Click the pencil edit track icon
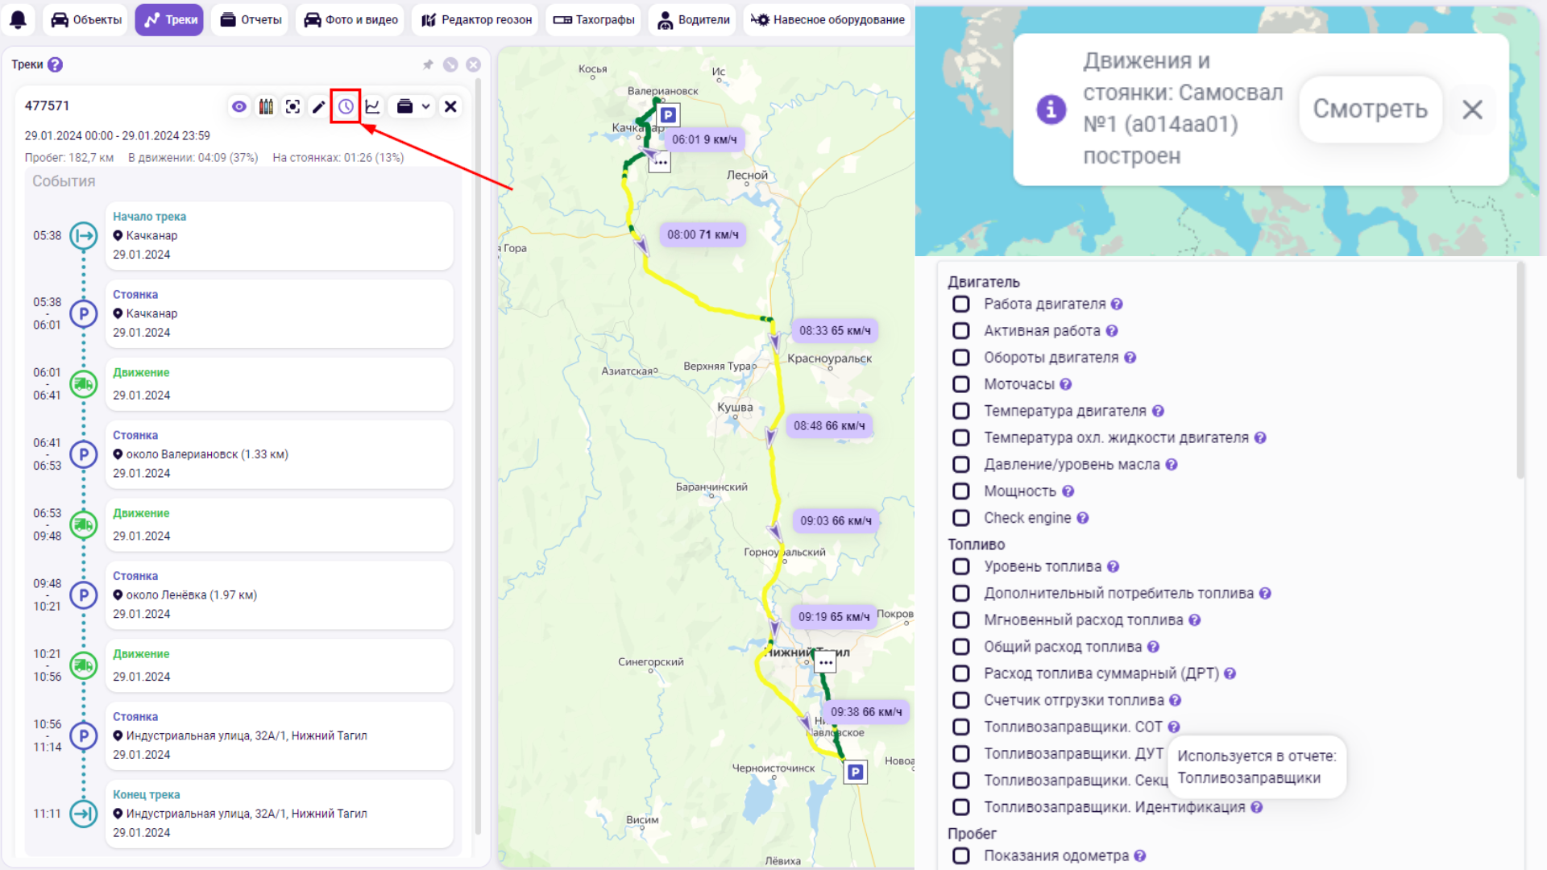 [319, 106]
